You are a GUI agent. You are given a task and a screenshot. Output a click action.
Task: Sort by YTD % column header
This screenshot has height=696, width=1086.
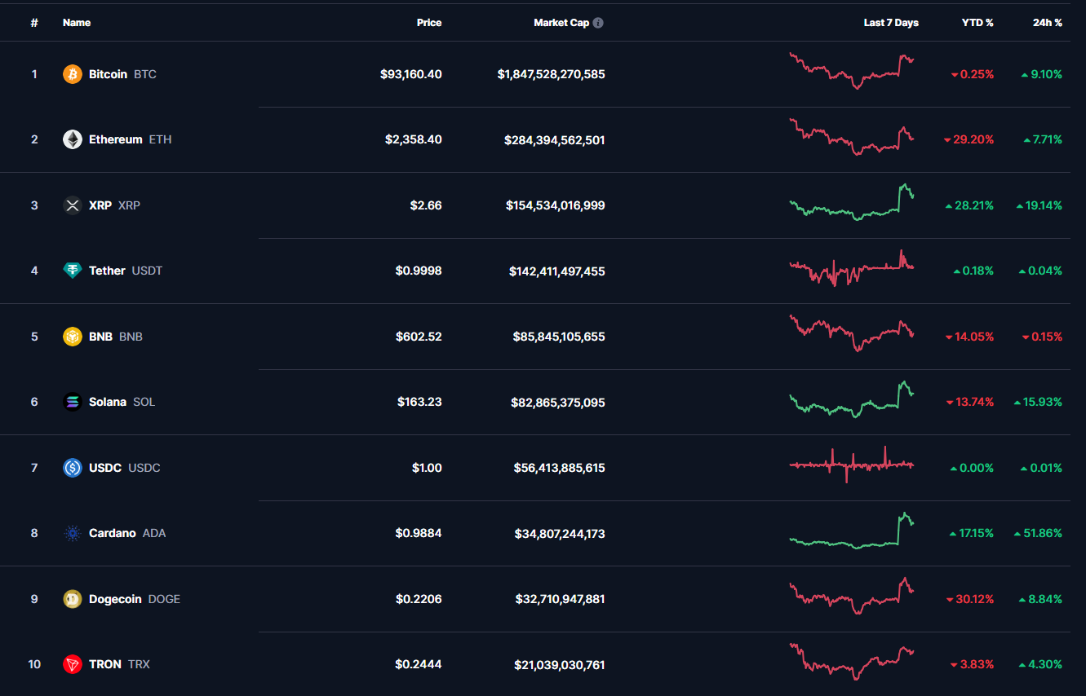tap(977, 23)
